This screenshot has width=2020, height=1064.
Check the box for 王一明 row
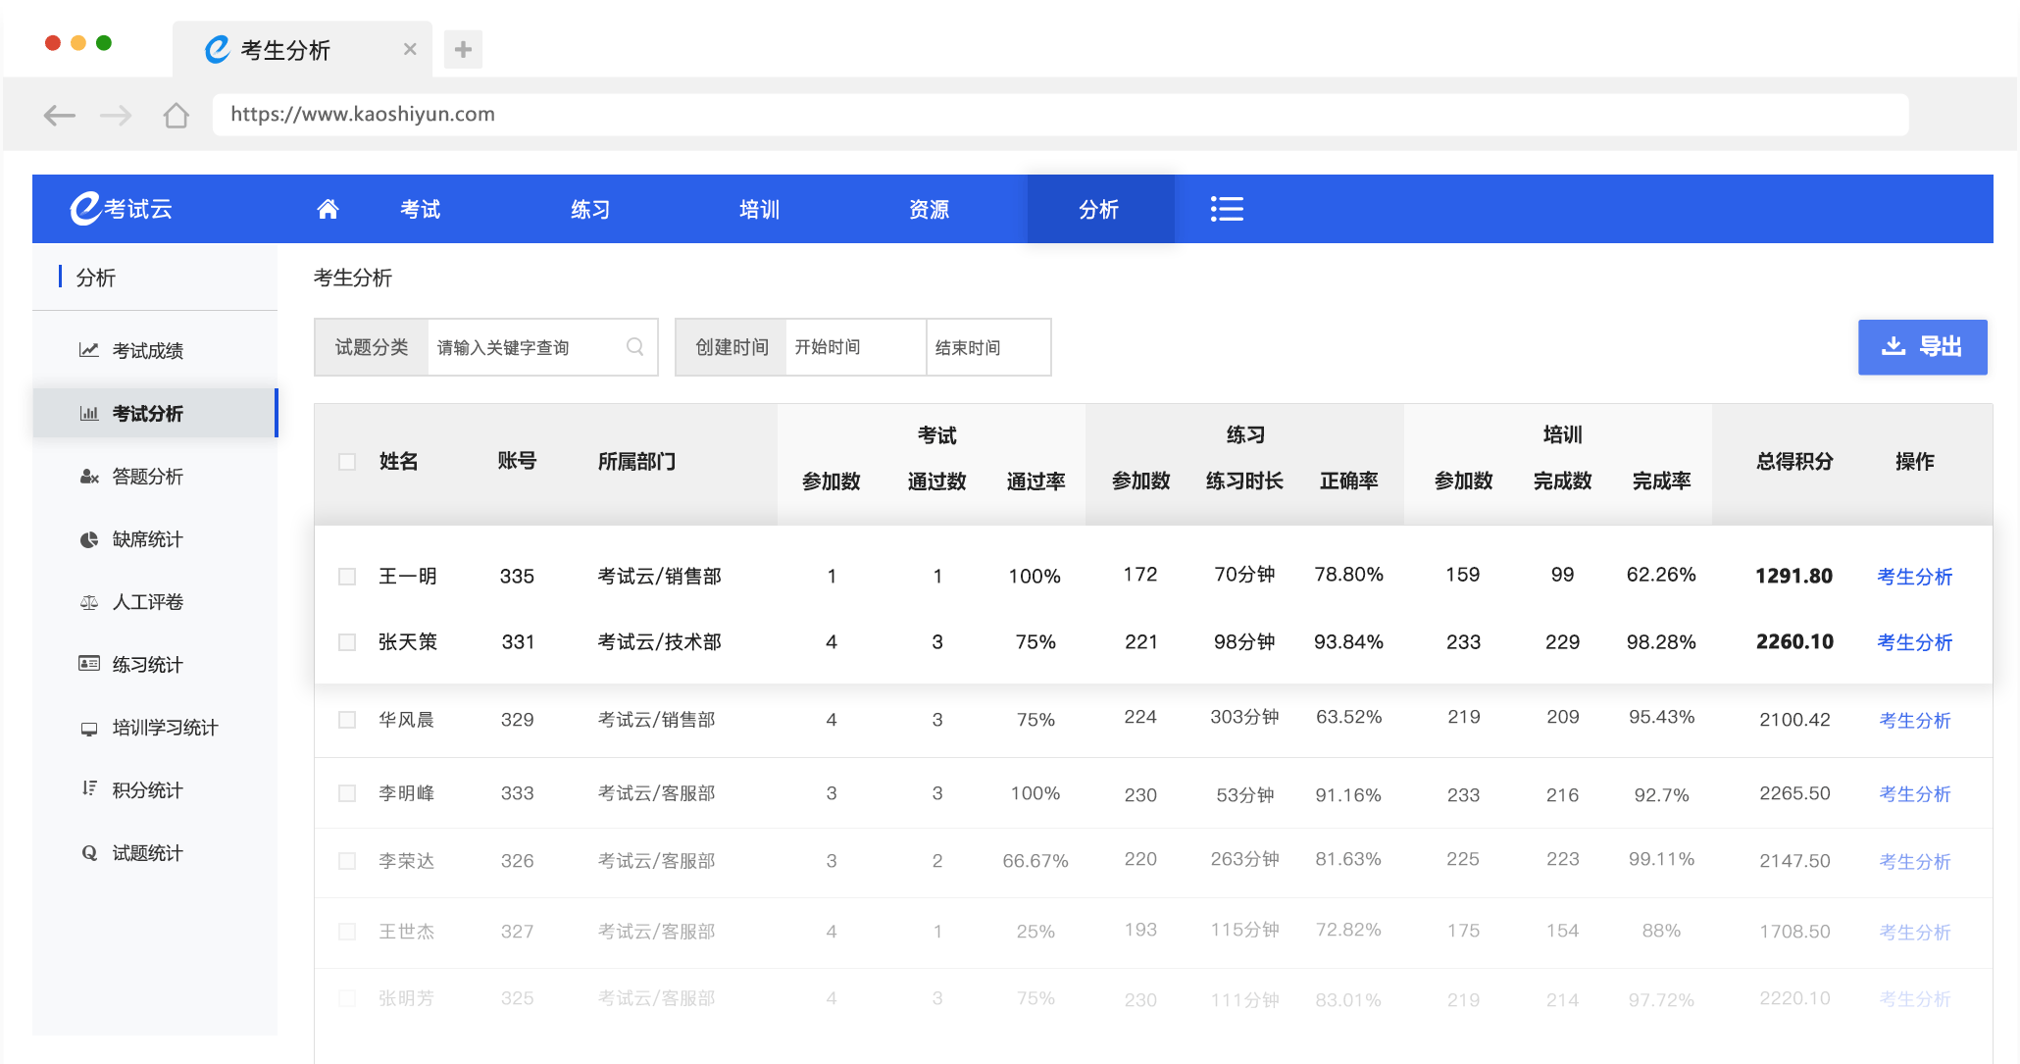pyautogui.click(x=347, y=577)
